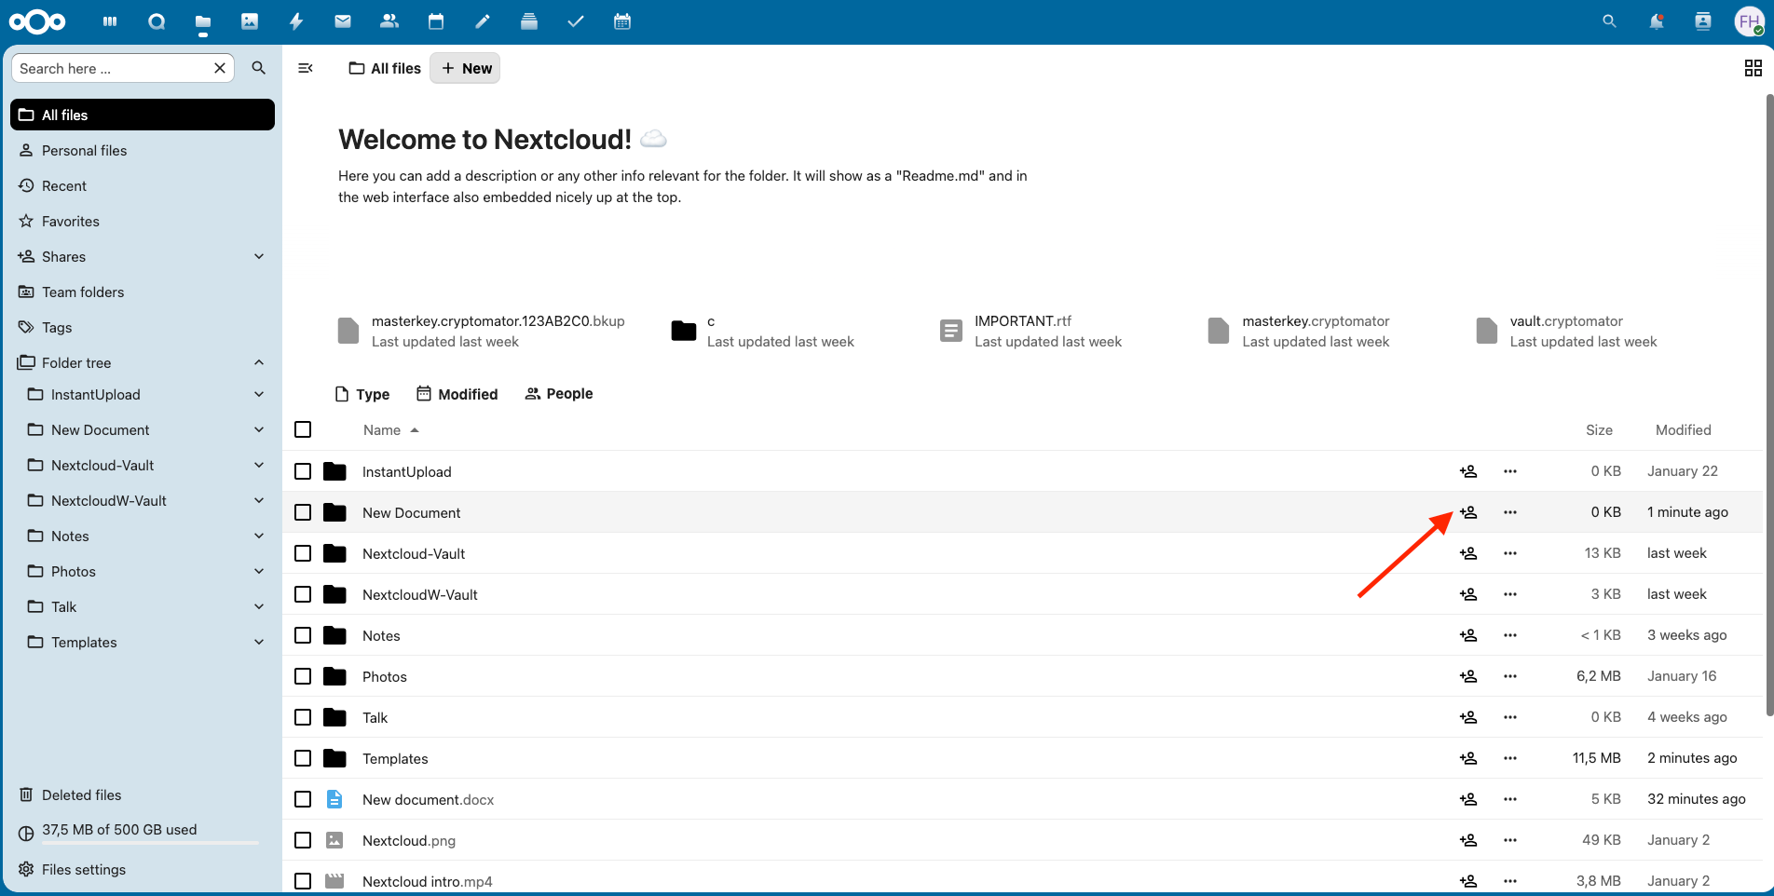
Task: Select all files using the header checkbox
Action: (x=303, y=429)
